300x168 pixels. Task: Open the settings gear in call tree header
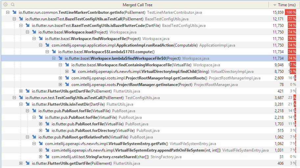coord(5,4)
